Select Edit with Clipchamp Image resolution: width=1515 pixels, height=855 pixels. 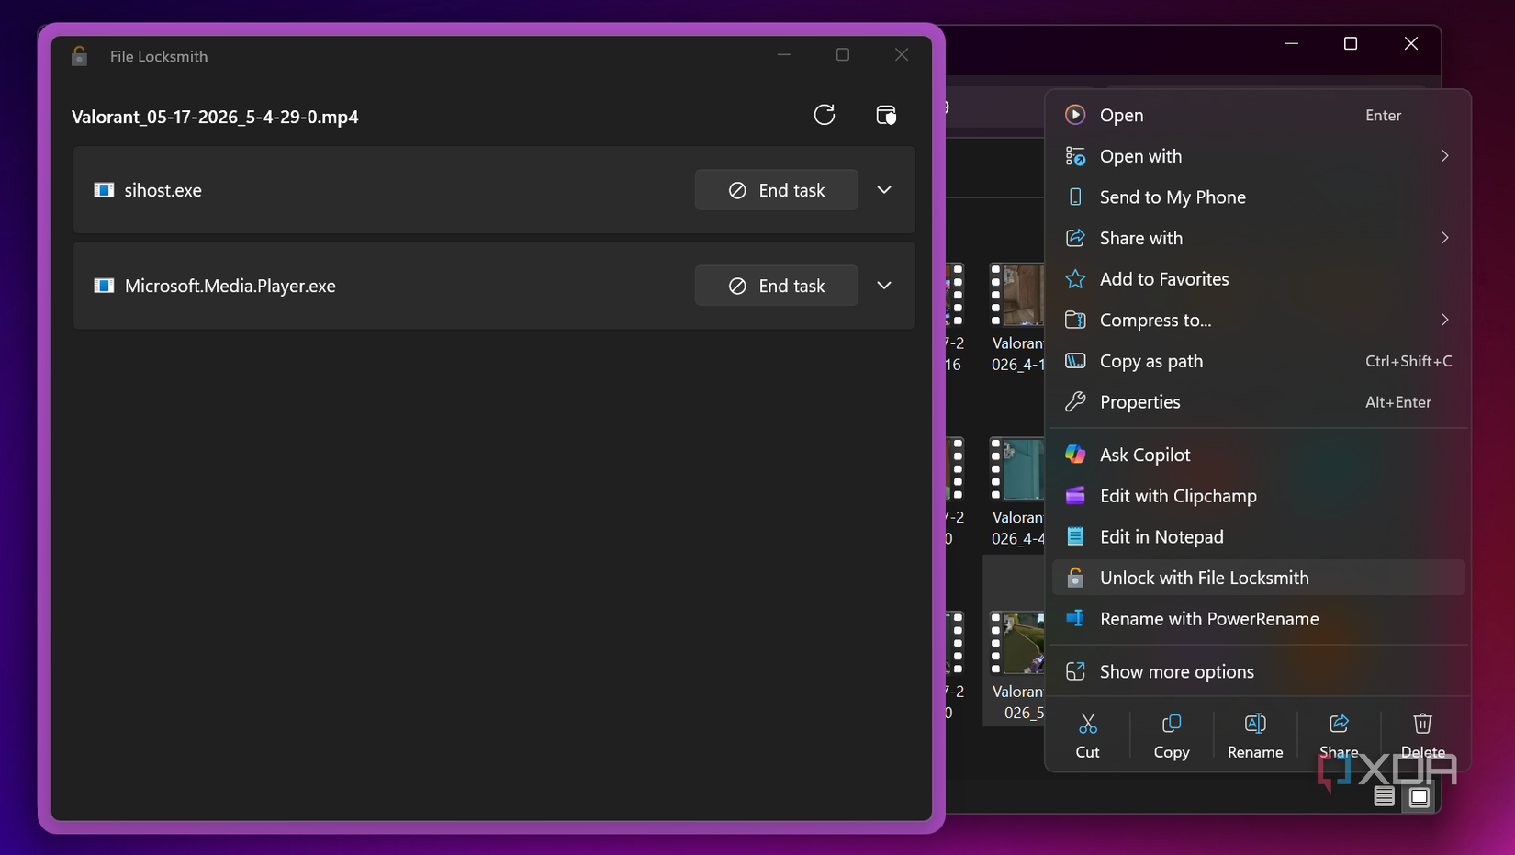[x=1259, y=496]
